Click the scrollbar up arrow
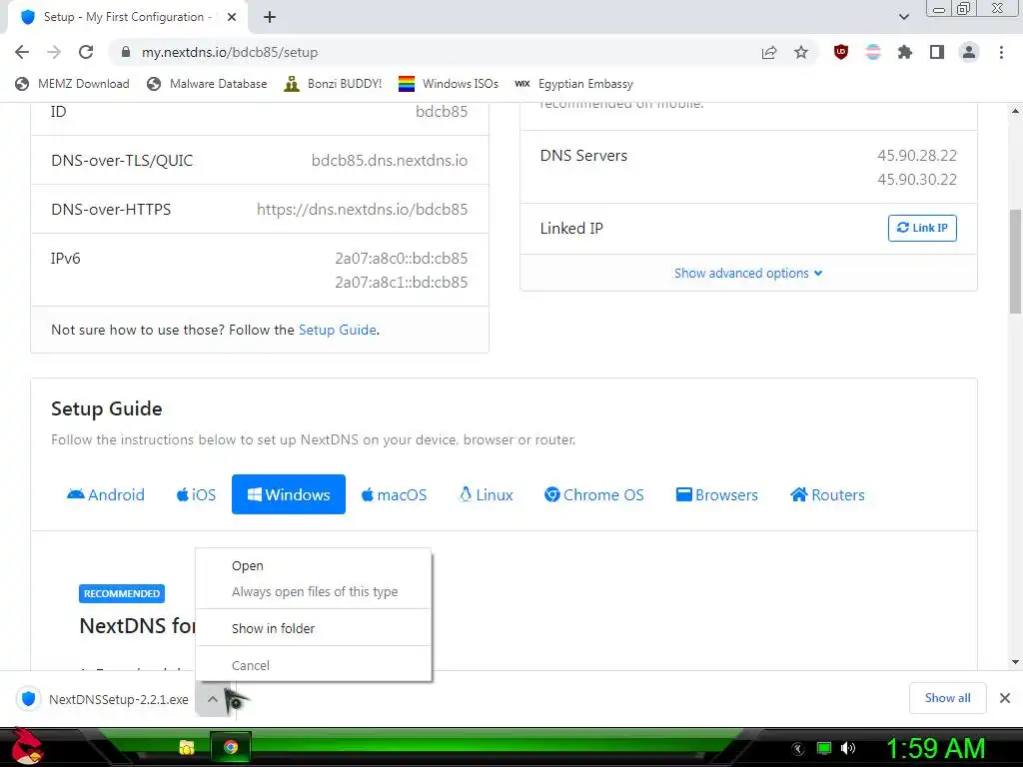The image size is (1023, 767). (x=1015, y=112)
